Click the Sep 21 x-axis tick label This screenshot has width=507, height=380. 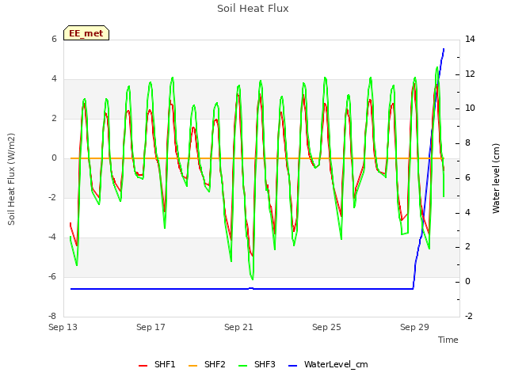tap(238, 327)
